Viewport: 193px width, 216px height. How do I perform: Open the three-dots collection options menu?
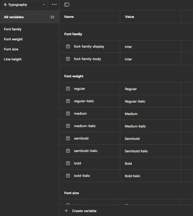pyautogui.click(x=54, y=5)
